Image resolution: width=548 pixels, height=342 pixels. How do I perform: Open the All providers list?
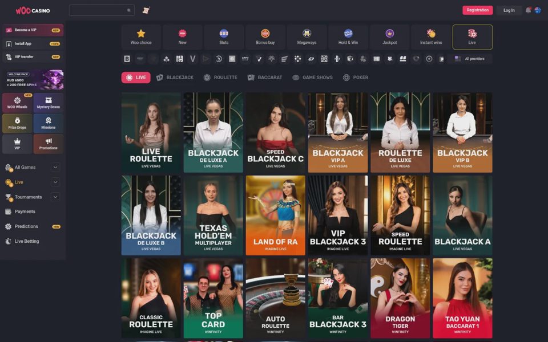pos(470,59)
